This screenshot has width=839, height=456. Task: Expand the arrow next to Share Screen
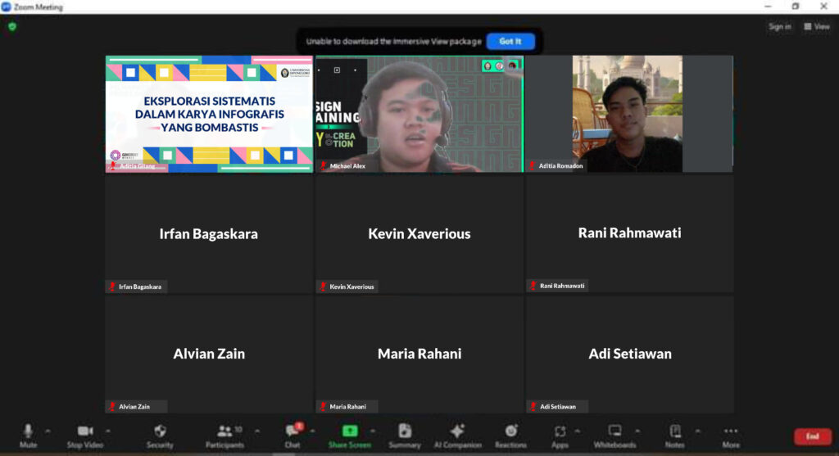tap(373, 431)
